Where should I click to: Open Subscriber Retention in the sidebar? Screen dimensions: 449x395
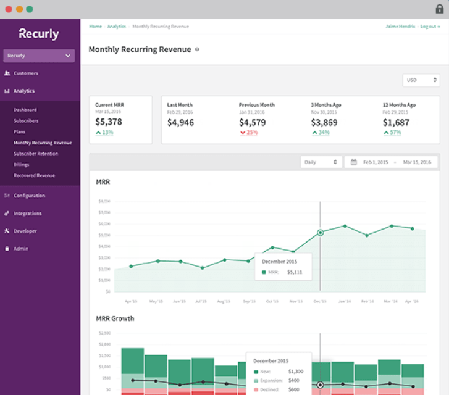point(36,154)
